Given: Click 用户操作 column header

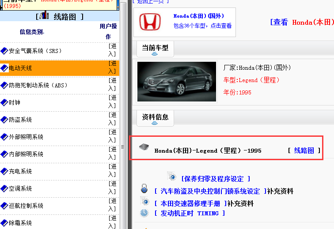Looking at the screenshot, I should (x=108, y=31).
